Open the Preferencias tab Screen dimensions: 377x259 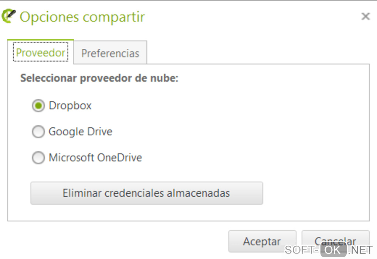coord(110,53)
